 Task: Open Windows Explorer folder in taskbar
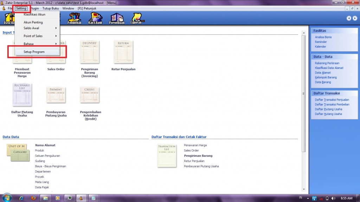[x=45, y=198]
